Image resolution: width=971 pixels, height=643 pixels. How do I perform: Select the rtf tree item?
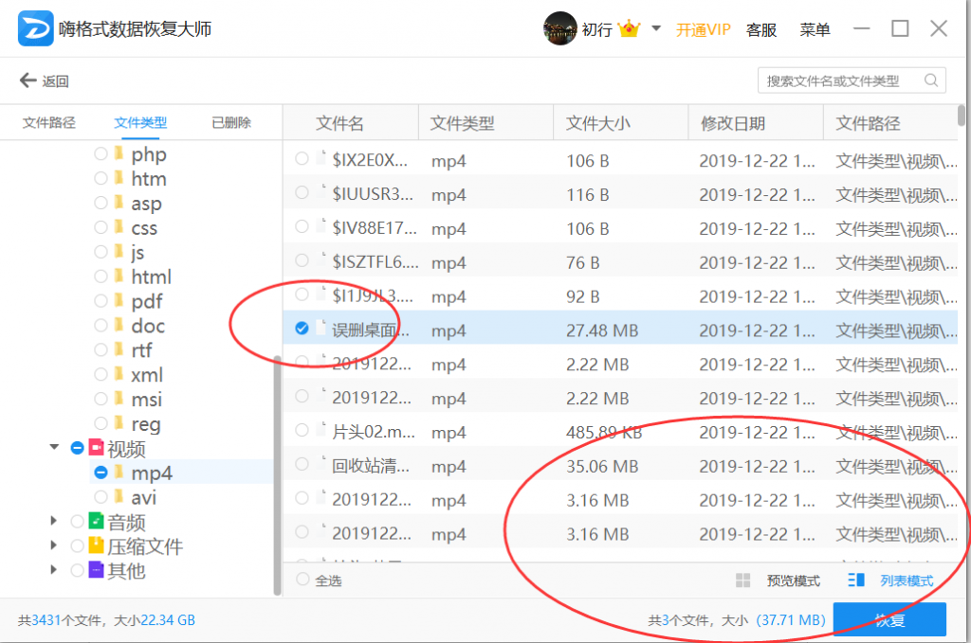[141, 350]
